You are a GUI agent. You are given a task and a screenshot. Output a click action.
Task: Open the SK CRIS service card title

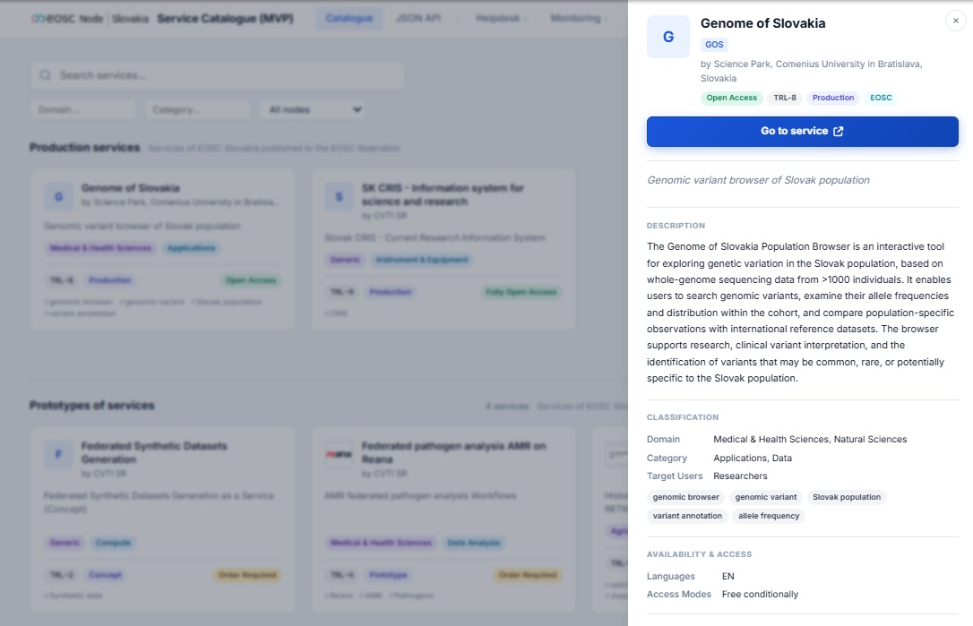click(x=443, y=195)
